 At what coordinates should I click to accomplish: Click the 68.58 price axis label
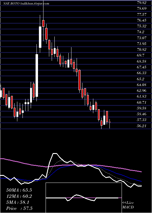pyautogui.click(x=142, y=61)
